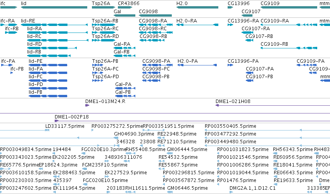330x194 pixels.
Task: Select the Tsp26A-RC transcript glyph
Action: [x=104, y=33]
